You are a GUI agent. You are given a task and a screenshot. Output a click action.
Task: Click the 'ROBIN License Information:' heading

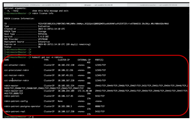click(19, 19)
